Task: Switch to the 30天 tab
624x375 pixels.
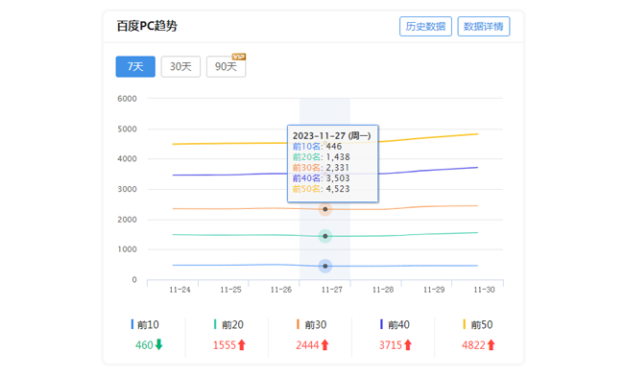Action: point(180,66)
